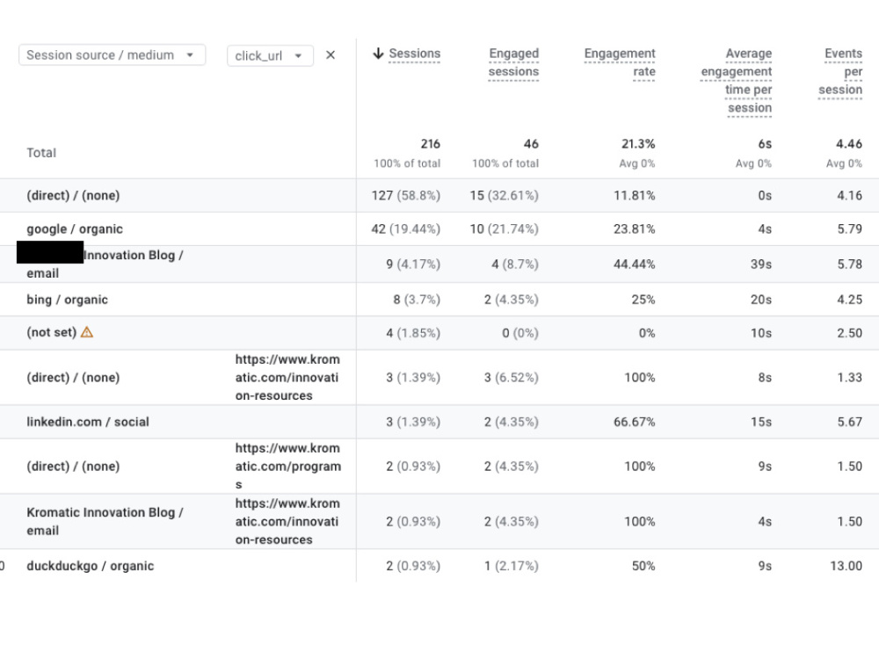Click the orange warning icon beside (not set)
Viewport: 879px width, 659px height.
pyautogui.click(x=87, y=332)
